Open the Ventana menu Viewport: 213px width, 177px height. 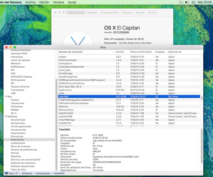tap(58, 2)
